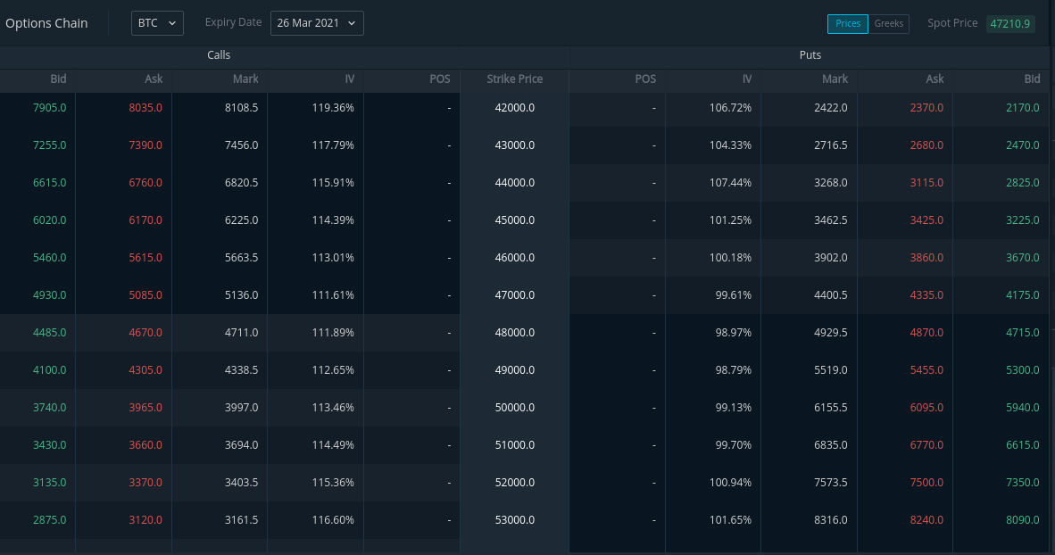The image size is (1055, 555).
Task: Select put bid 8090.0
Action: point(1023,520)
